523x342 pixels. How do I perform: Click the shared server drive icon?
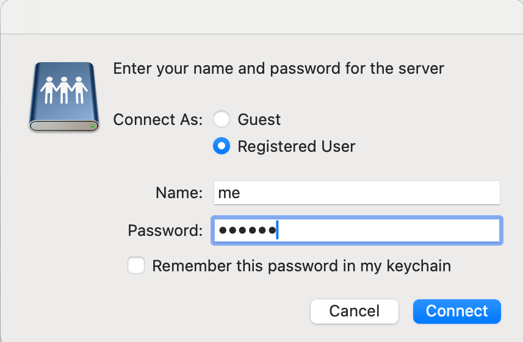(x=64, y=97)
